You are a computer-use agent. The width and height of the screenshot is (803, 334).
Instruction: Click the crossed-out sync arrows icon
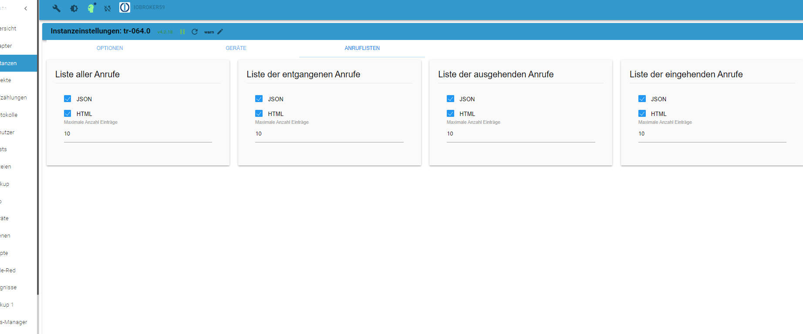108,8
